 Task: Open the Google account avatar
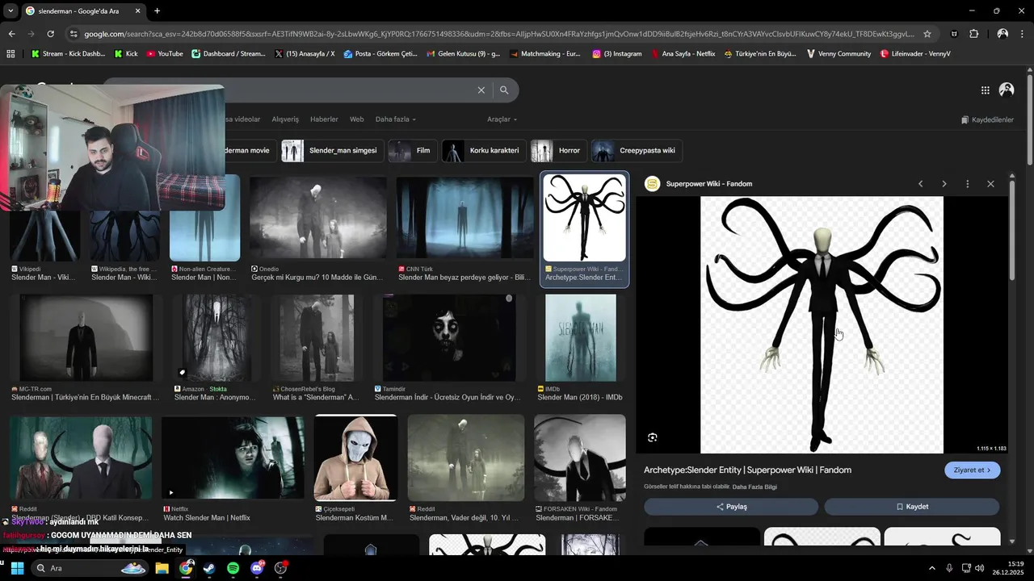pyautogui.click(x=1007, y=90)
